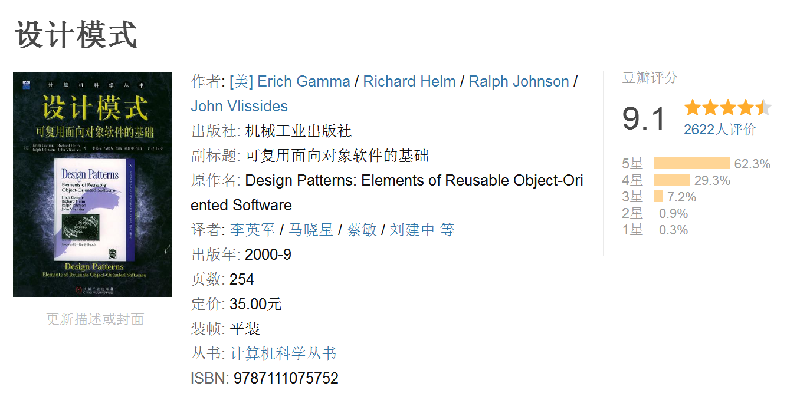This screenshot has width=787, height=400.
Task: Click the 2622人评价 ratings link
Action: 720,130
